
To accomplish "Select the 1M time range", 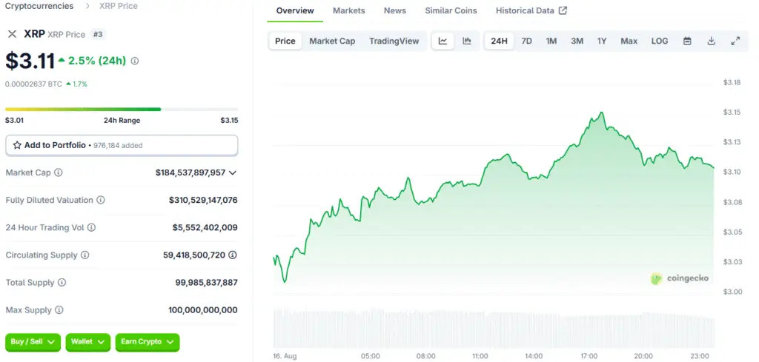I will 551,41.
